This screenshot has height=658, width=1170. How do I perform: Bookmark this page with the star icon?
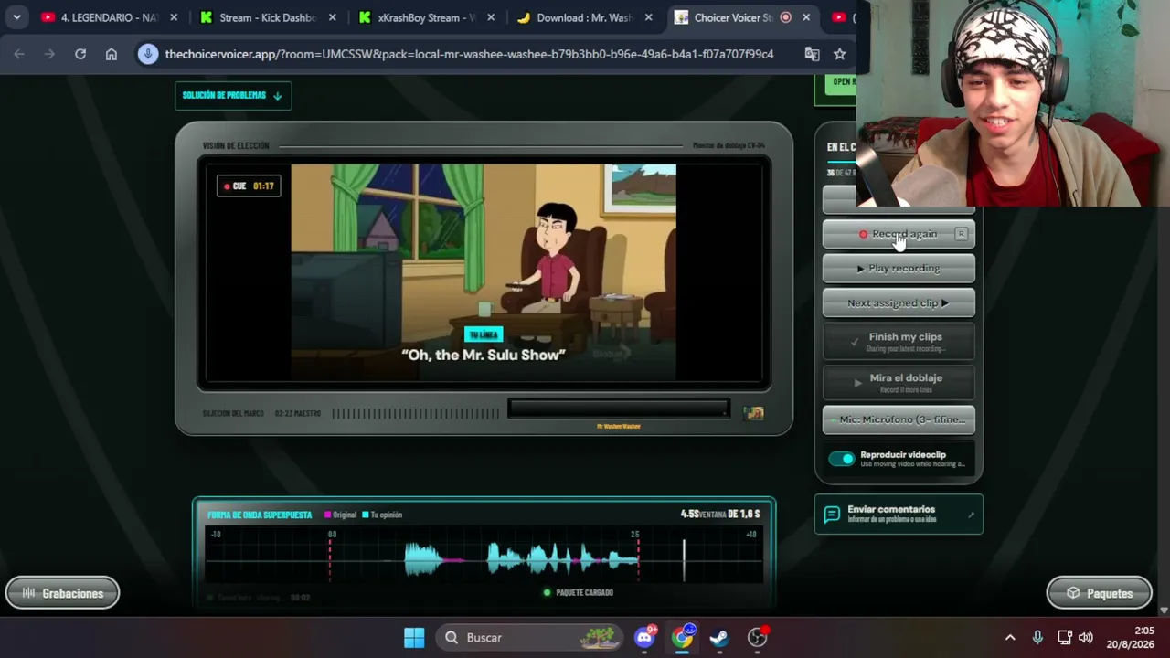tap(840, 54)
